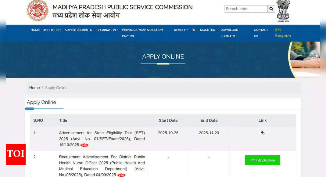Expand the RESULT dropdown

(x=181, y=30)
